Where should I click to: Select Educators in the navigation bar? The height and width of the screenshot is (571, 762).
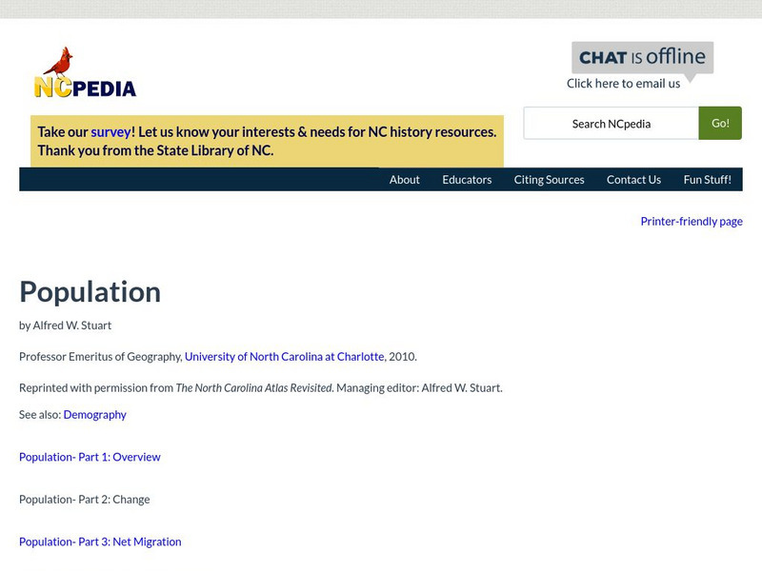tap(467, 179)
